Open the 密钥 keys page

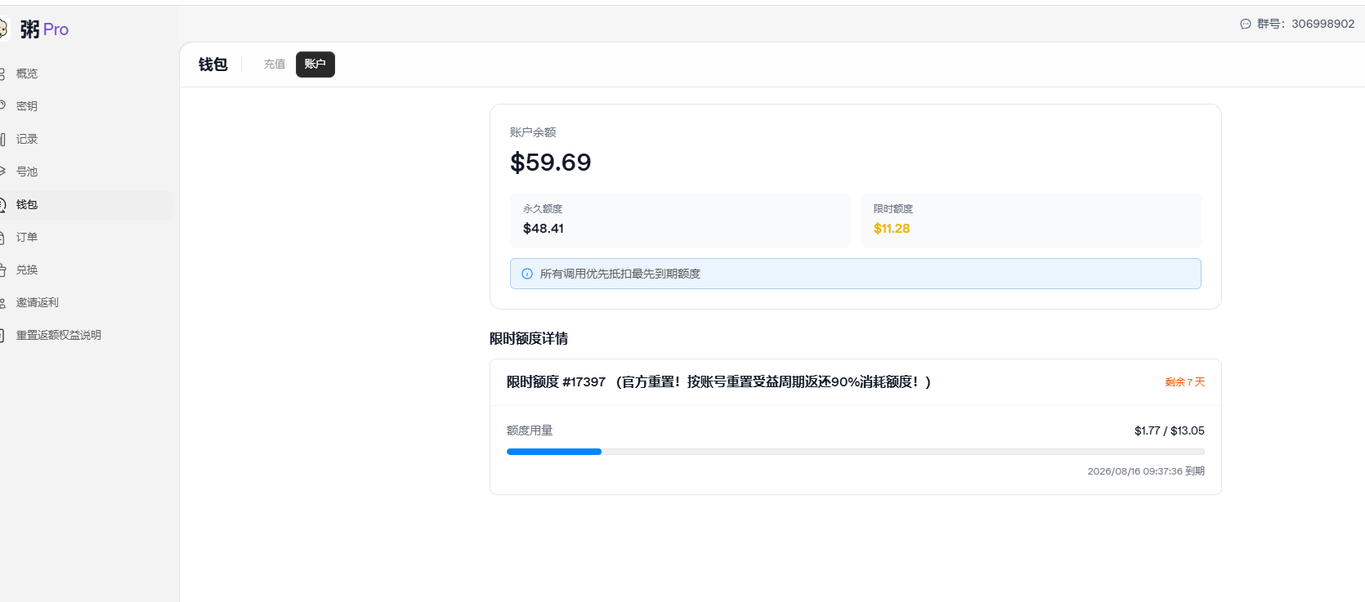tap(27, 106)
